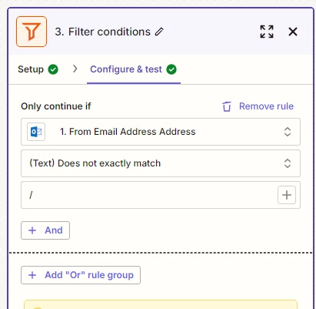Viewport: 316px width, 309px height.
Task: Switch to the Setup tab
Action: click(38, 69)
